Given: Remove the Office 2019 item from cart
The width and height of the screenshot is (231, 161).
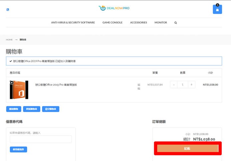Looking at the screenshot, I should [12, 82].
